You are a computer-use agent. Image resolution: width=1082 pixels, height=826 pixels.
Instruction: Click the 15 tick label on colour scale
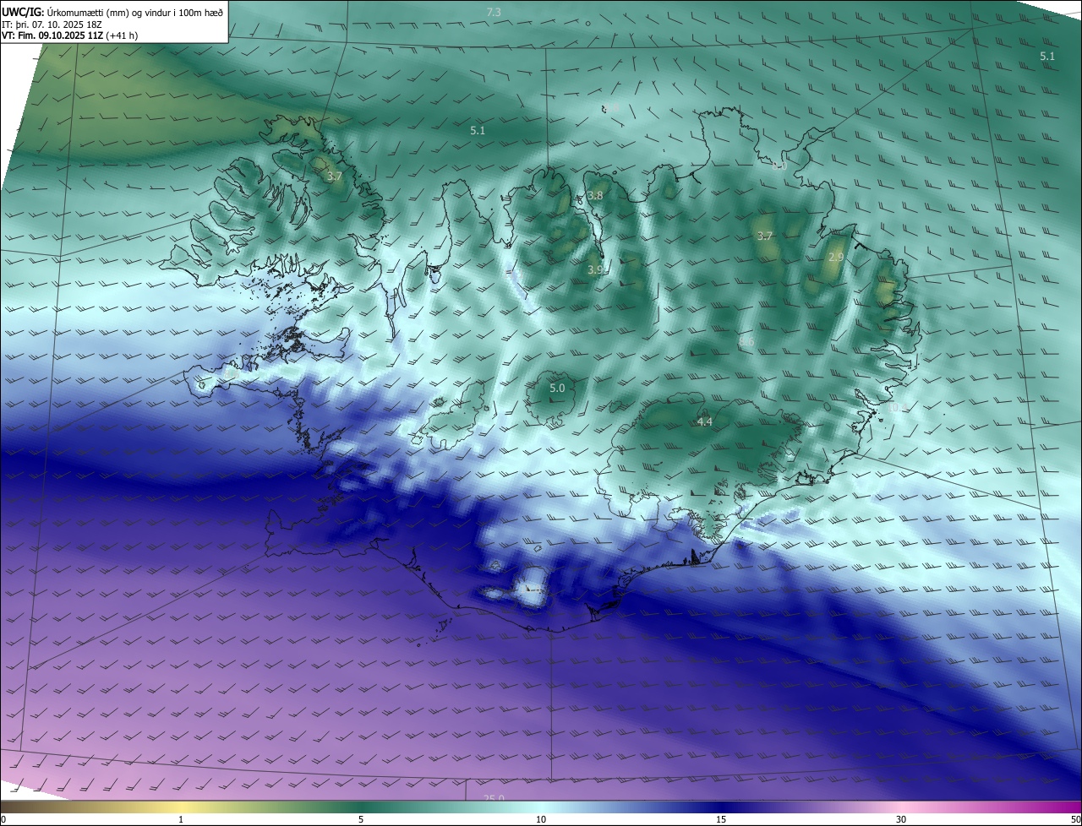(x=721, y=819)
